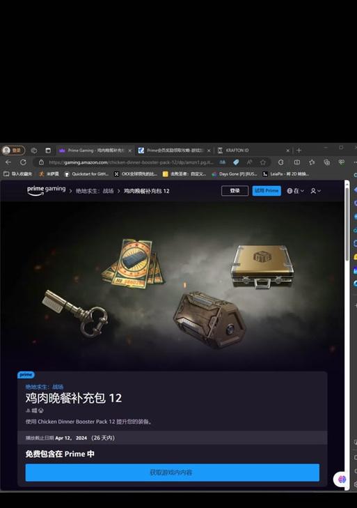Viewport: 357px width, 508px height.
Task: Open the blue 绝地求生: 战场 game link above title
Action: pyautogui.click(x=45, y=387)
